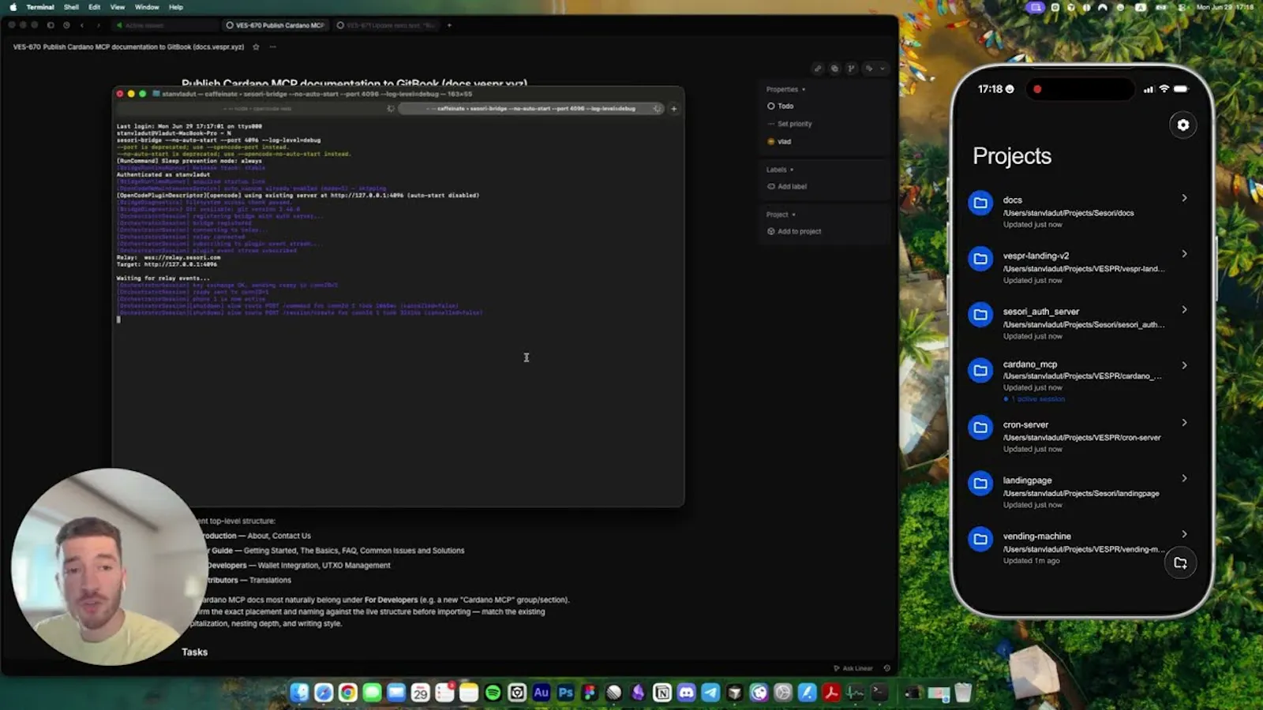Open the Edit menu
The width and height of the screenshot is (1263, 710).
click(94, 7)
